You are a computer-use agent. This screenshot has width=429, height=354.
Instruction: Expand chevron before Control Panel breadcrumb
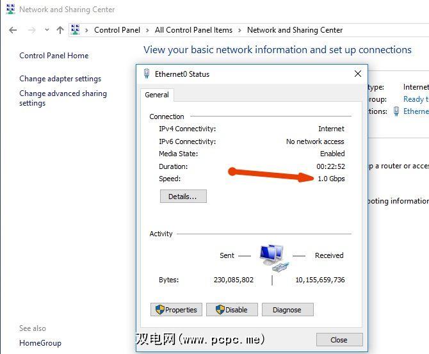[x=86, y=30]
